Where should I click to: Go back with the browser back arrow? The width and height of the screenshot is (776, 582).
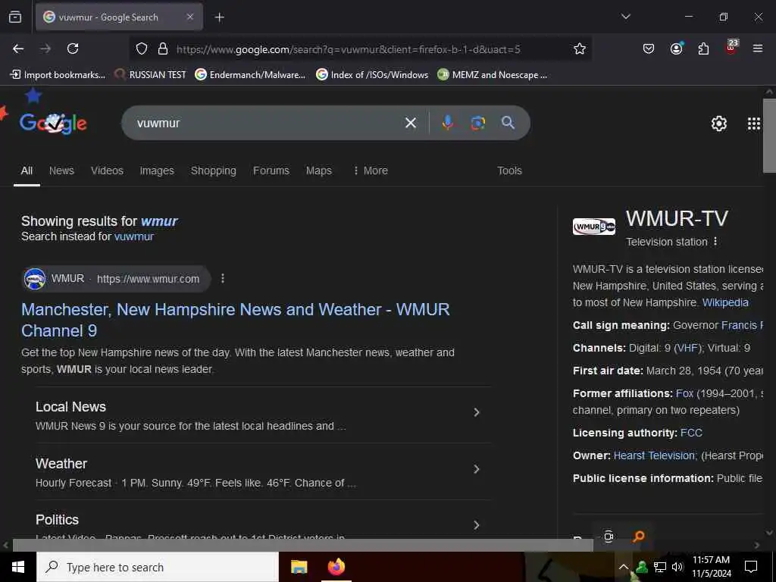(18, 48)
